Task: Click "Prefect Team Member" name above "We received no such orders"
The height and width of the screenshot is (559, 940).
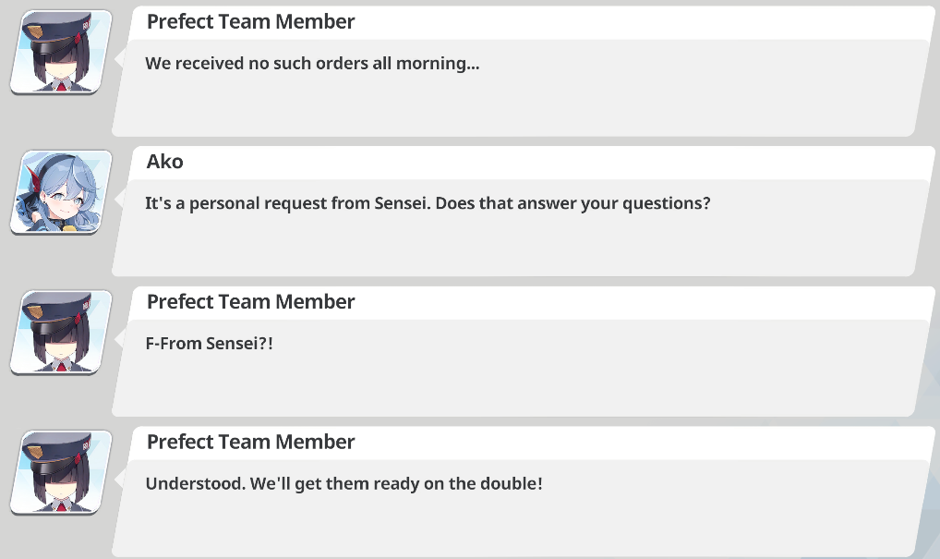Action: 250,21
